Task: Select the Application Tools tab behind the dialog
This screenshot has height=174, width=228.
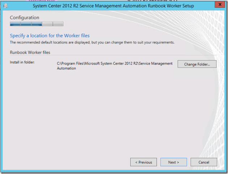Action: click(x=42, y=1)
